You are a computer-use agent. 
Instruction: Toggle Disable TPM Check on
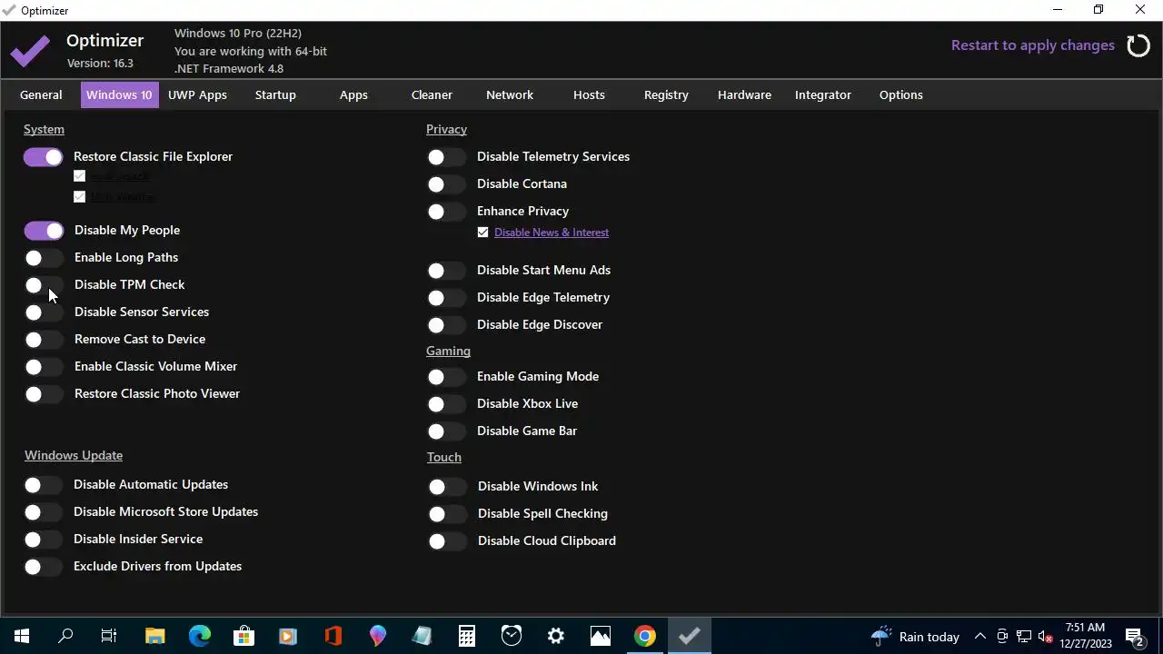coord(44,285)
